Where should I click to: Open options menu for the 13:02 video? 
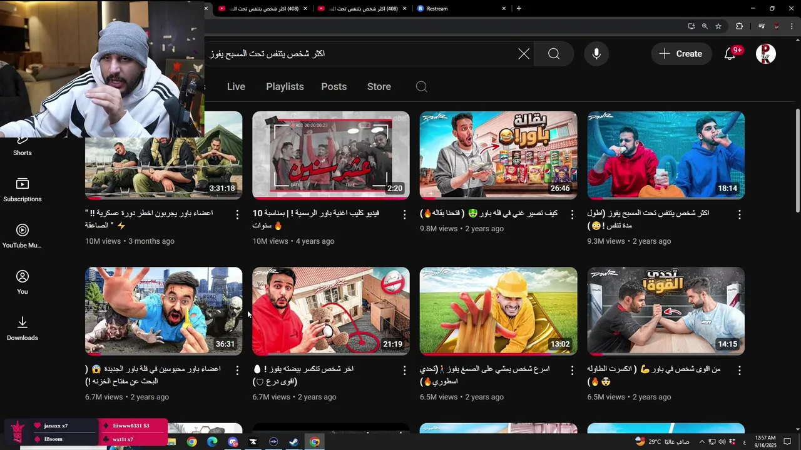(572, 370)
